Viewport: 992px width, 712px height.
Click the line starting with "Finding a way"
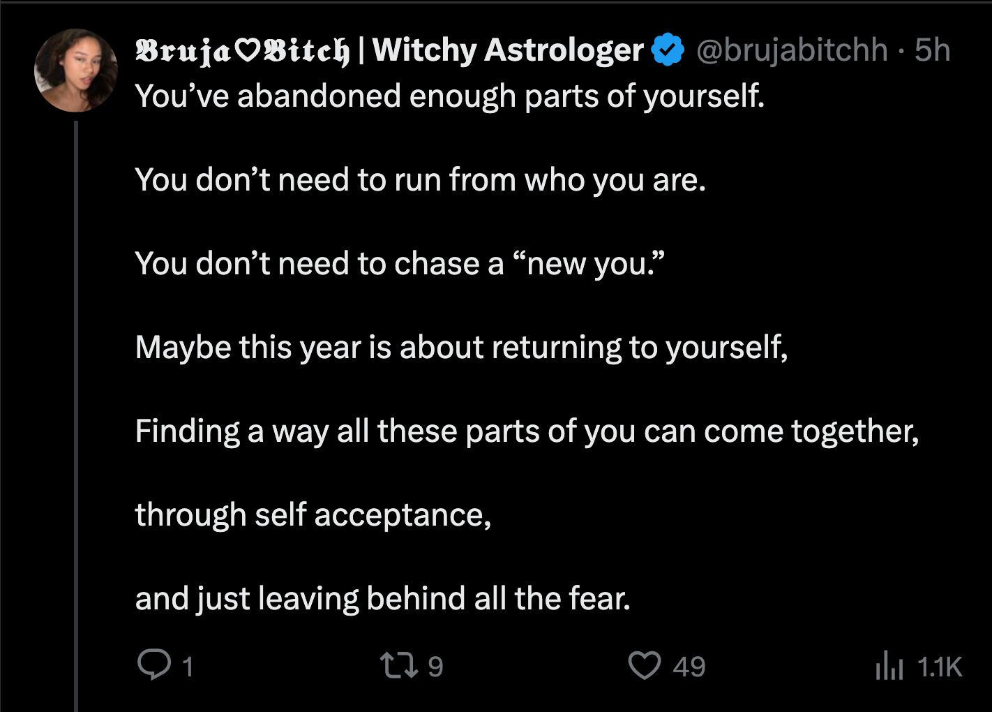[x=527, y=431]
